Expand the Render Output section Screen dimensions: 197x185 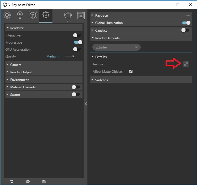(x=44, y=72)
